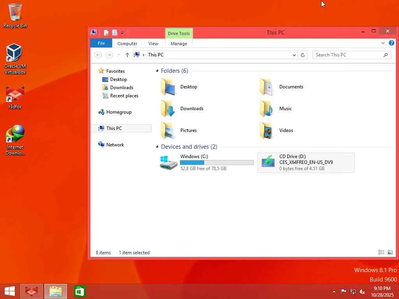Open address bar previous locations dropdown
The width and height of the screenshot is (399, 299).
coord(294,55)
